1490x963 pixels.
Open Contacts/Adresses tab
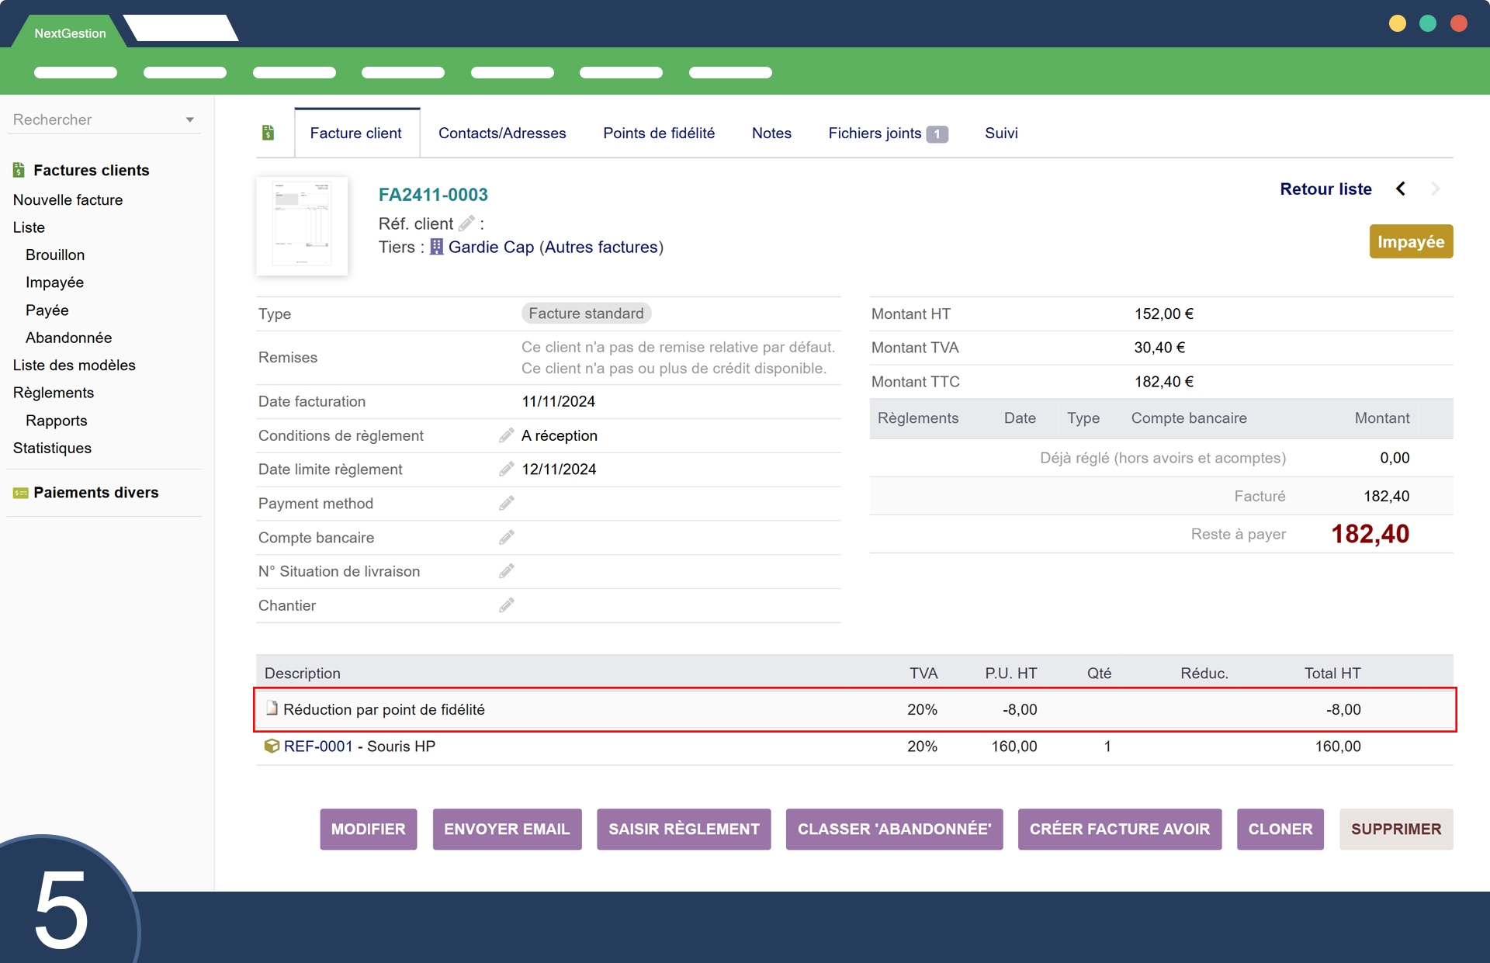click(501, 133)
